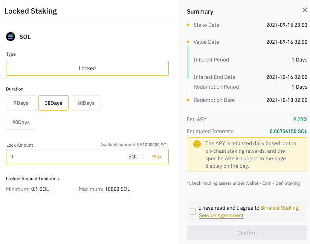
Task: Click the Est. APY 9.20% value
Action: [300, 119]
